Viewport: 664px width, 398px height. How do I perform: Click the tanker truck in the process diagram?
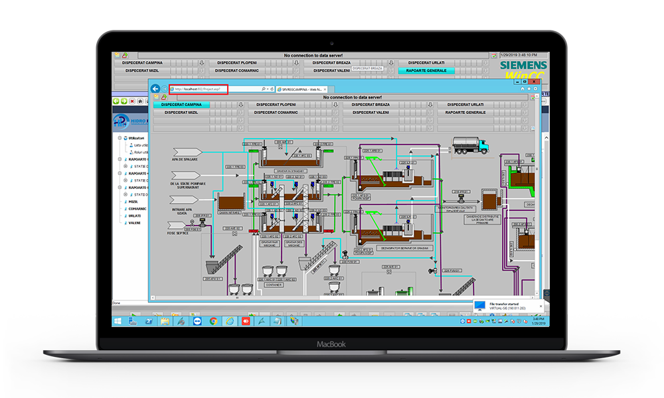click(x=471, y=145)
